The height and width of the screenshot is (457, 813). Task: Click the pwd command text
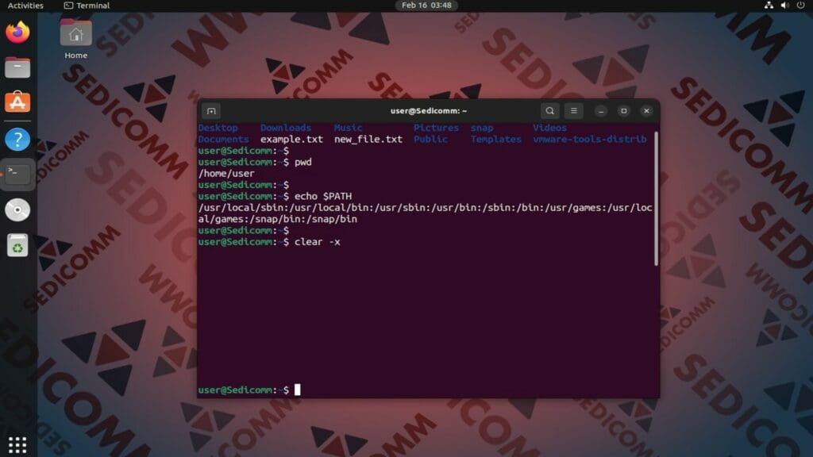coord(302,162)
